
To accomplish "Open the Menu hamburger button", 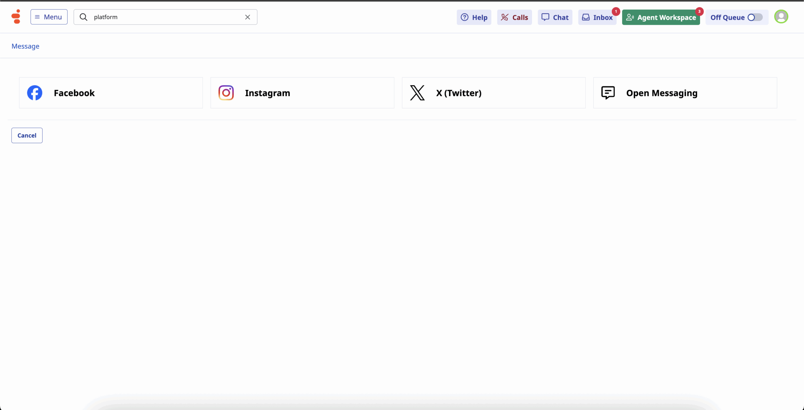I will click(x=49, y=17).
